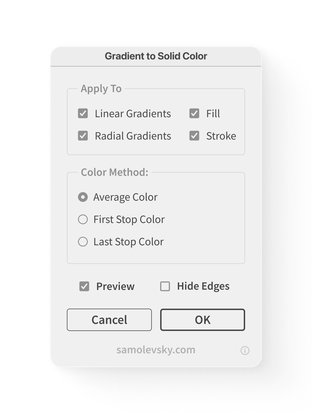
Task: Click the Preview label text
Action: pos(115,286)
